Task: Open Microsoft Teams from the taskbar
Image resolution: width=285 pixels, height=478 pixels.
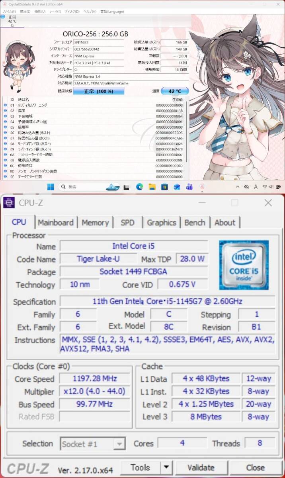Action: 189,186
